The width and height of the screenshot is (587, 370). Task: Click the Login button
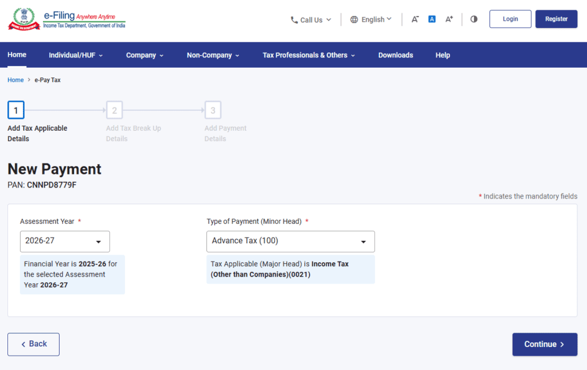tap(510, 19)
